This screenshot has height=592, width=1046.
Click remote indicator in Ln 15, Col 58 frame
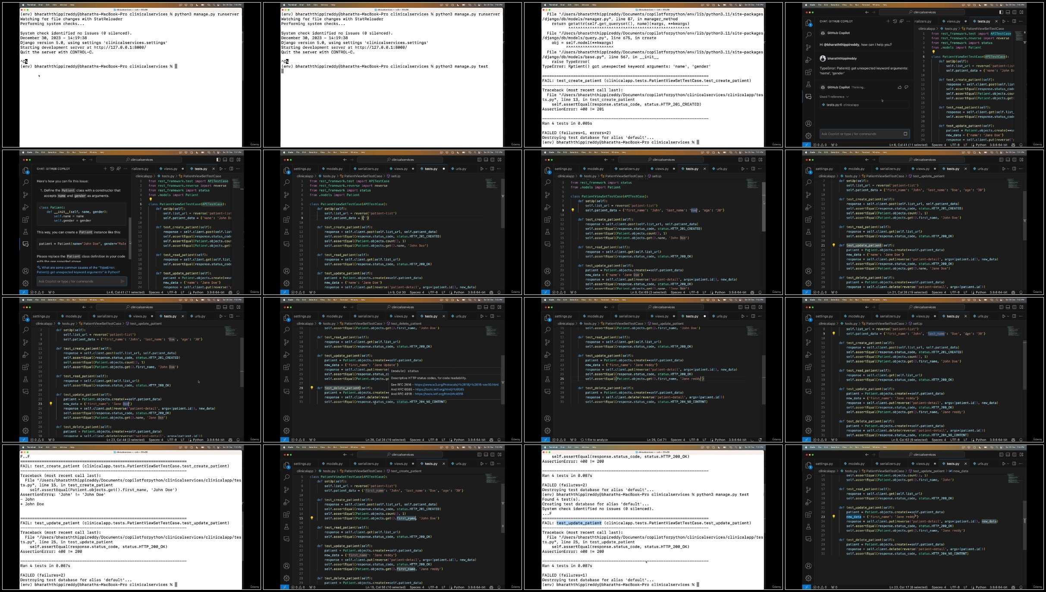pyautogui.click(x=284, y=587)
